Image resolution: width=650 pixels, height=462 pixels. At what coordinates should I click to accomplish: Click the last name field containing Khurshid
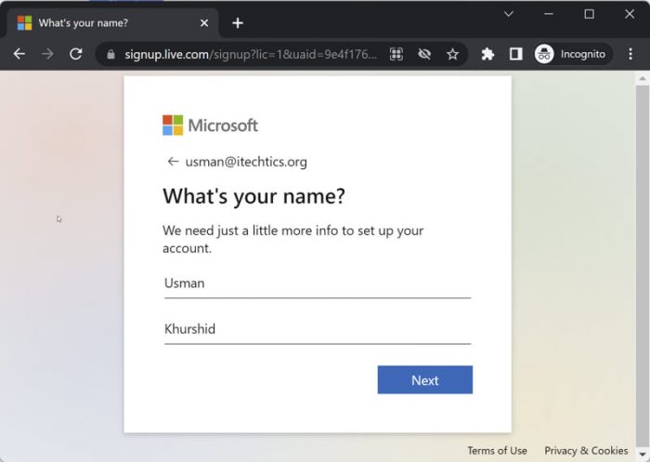[x=318, y=330]
